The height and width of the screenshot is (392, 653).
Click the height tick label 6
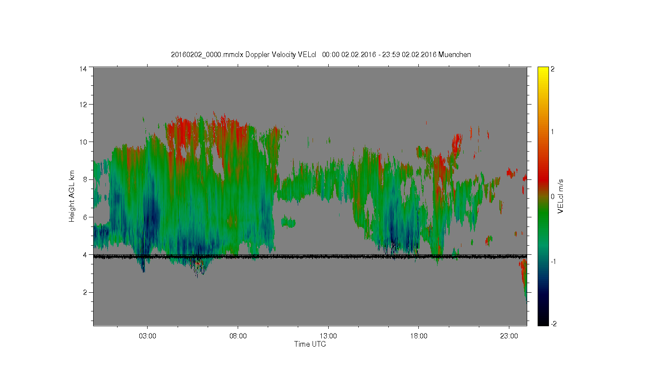tap(85, 217)
